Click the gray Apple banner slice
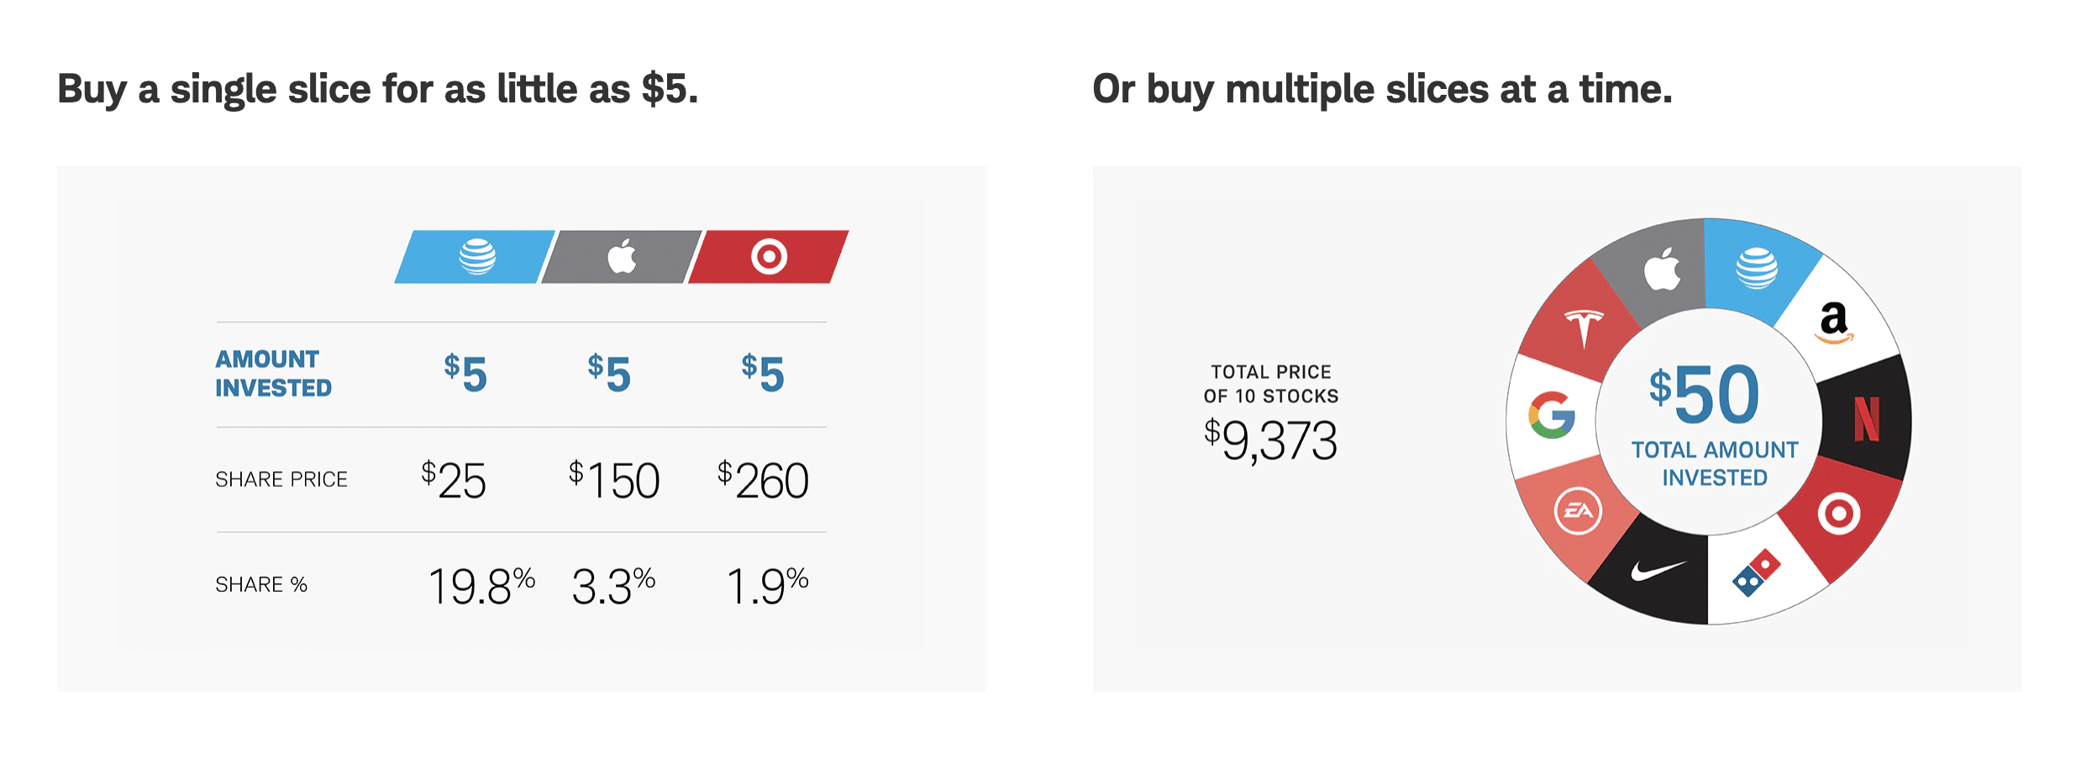Image resolution: width=2097 pixels, height=769 pixels. (622, 257)
